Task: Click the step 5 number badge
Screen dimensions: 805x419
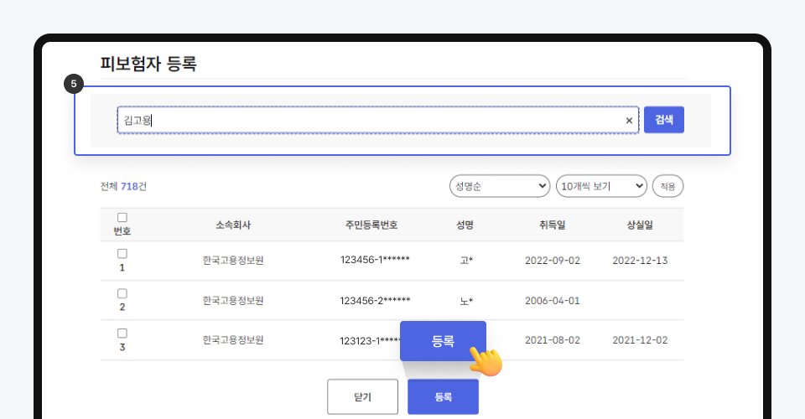Action: point(75,84)
